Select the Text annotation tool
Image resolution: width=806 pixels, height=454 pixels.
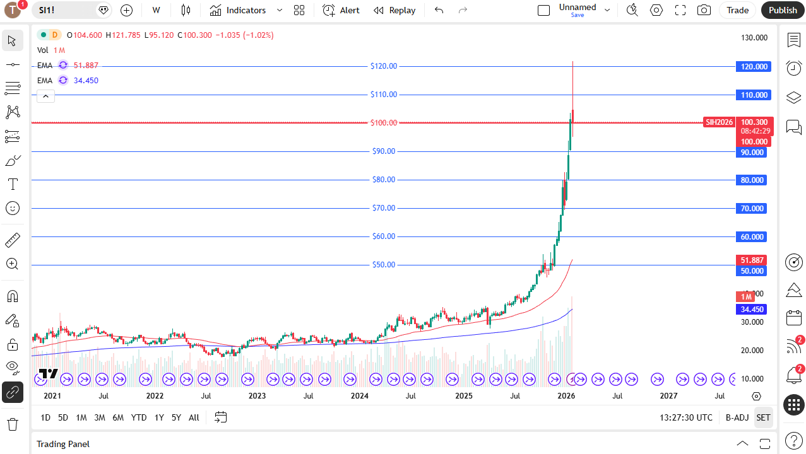[12, 184]
